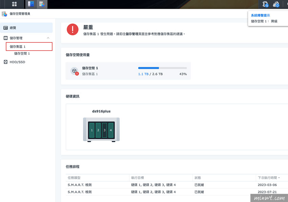This screenshot has height=202, width=288.
Task: Click the cloud sync status icon
Action: click(x=276, y=4)
